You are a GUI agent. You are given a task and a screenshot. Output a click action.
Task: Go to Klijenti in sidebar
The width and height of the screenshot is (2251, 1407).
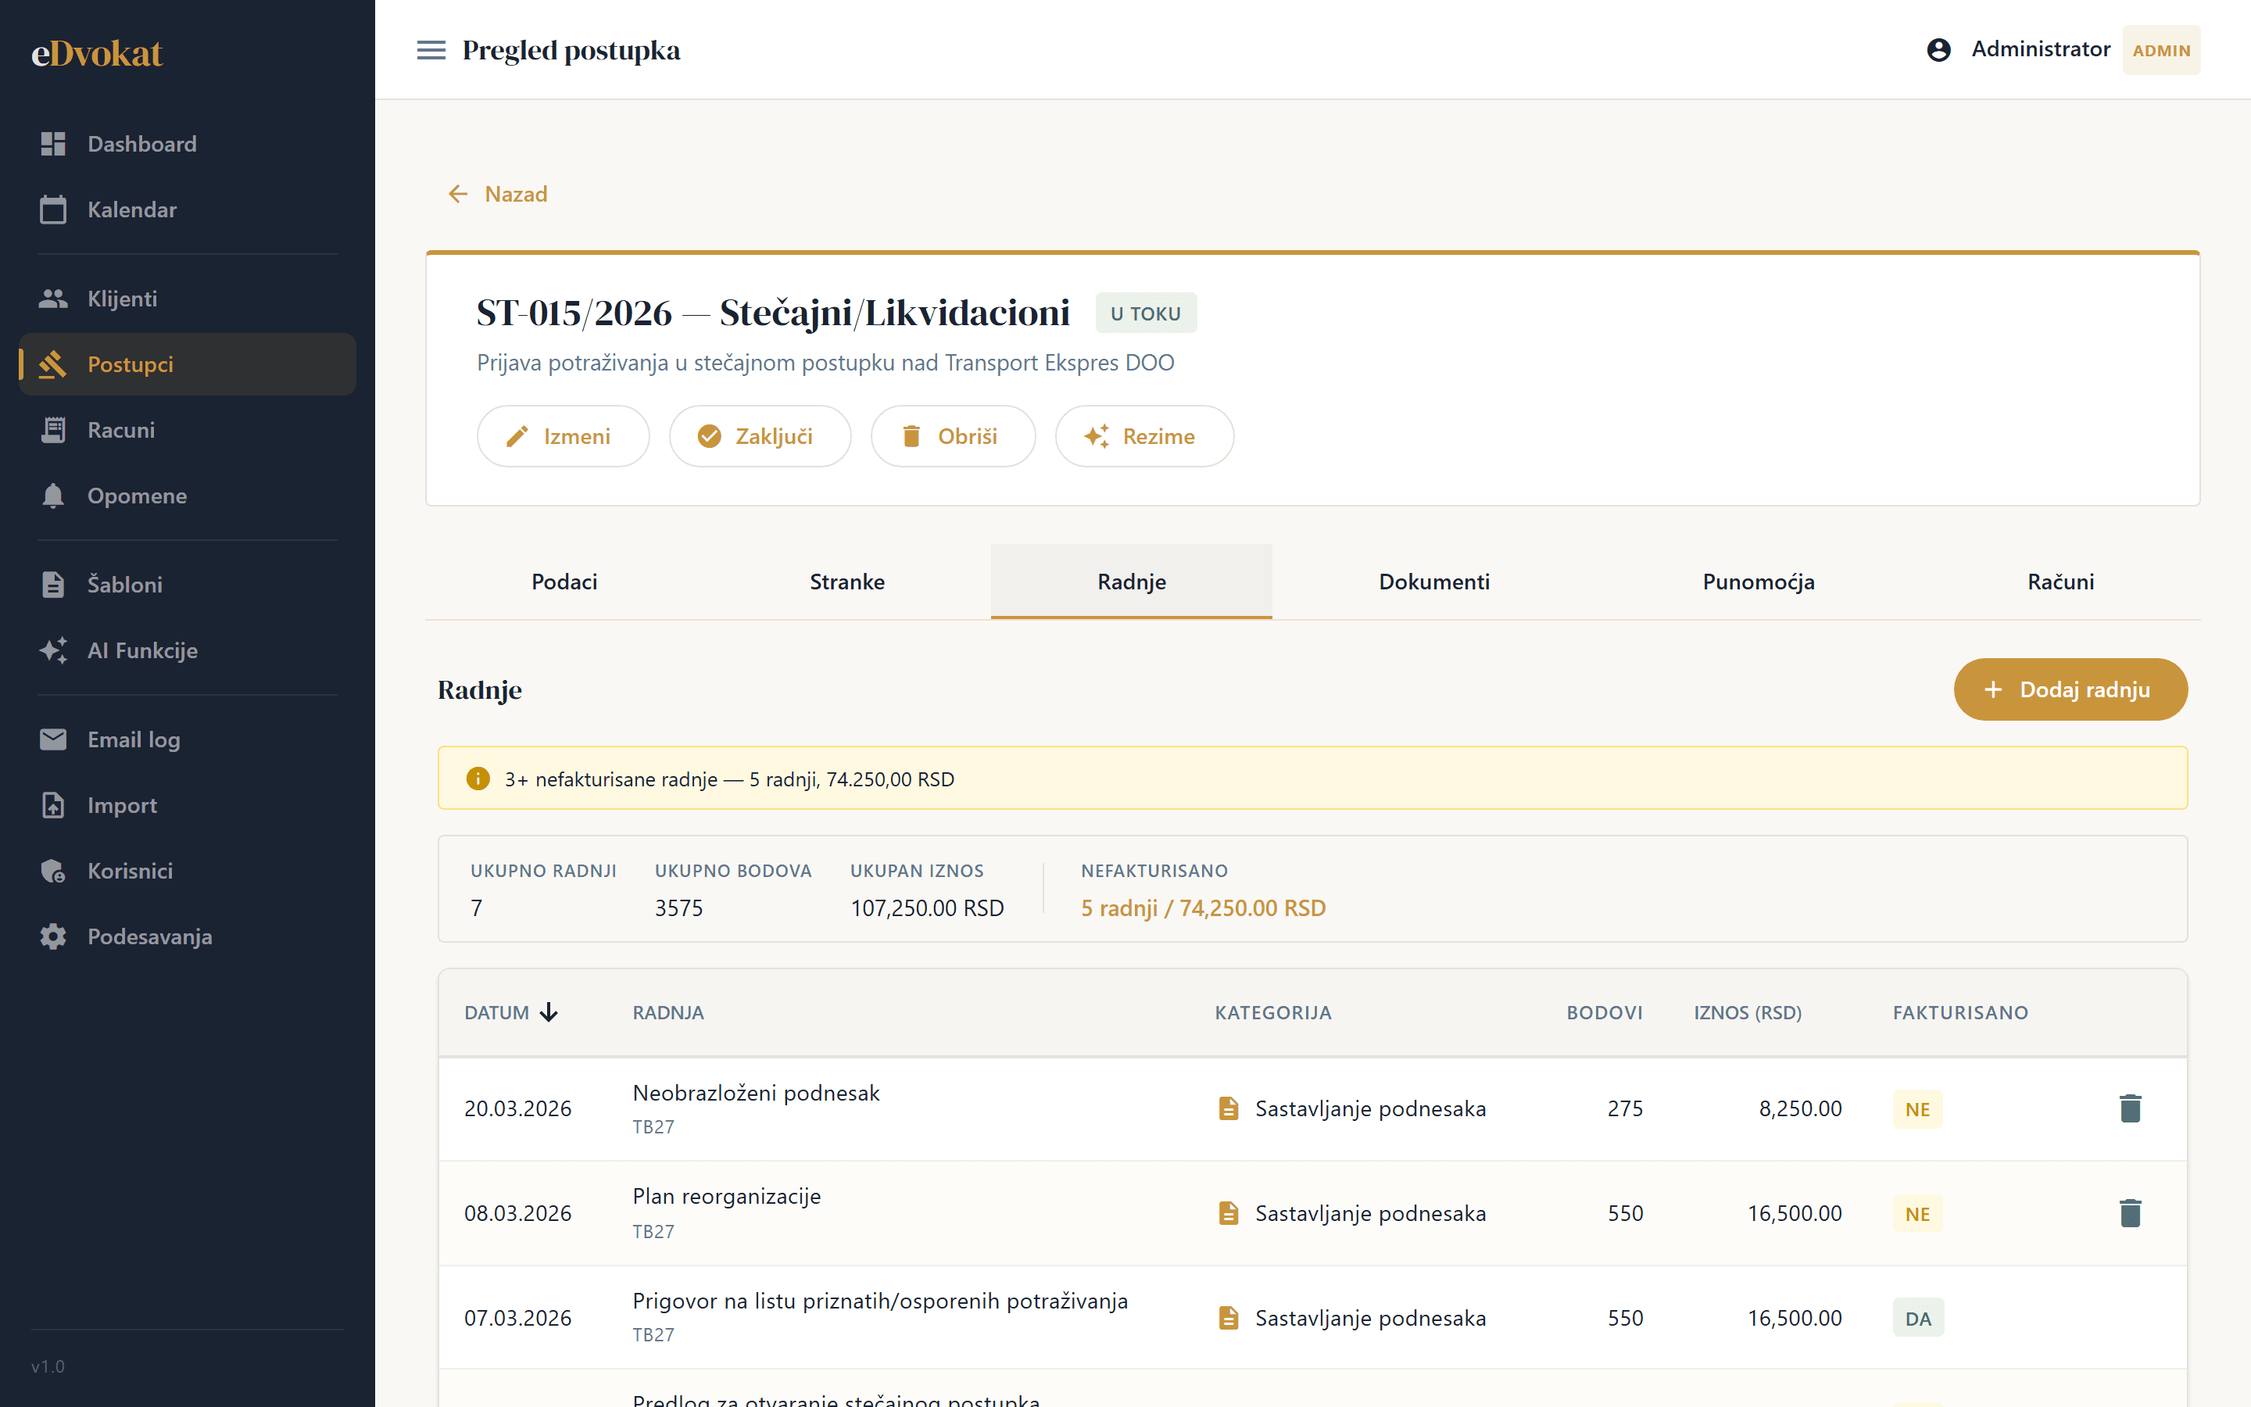187,299
